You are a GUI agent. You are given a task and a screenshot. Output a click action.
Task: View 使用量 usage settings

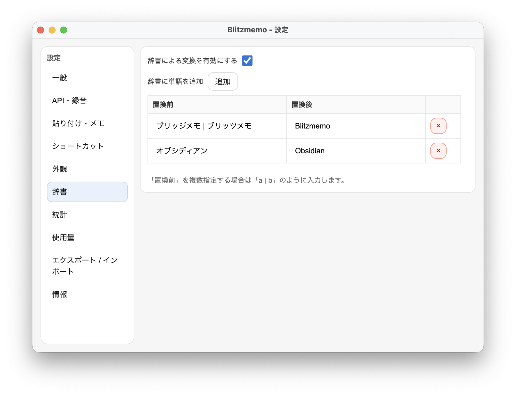(63, 237)
